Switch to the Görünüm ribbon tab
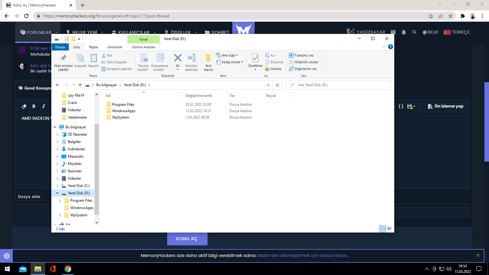Viewport: 489px width, 275px height. coord(115,47)
